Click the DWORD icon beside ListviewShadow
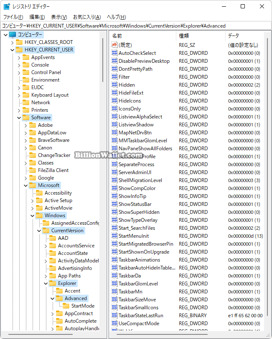 pos(114,124)
